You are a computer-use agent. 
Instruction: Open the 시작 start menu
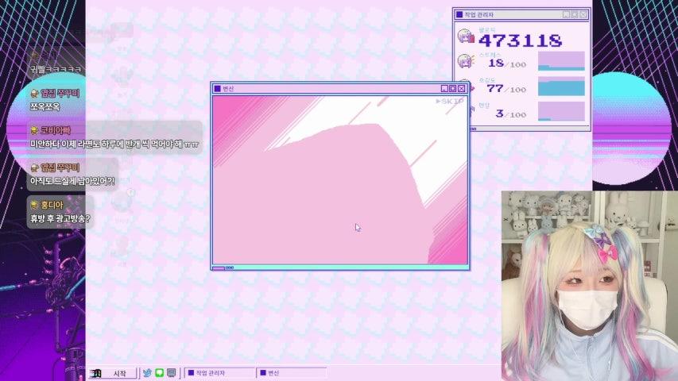pos(110,372)
